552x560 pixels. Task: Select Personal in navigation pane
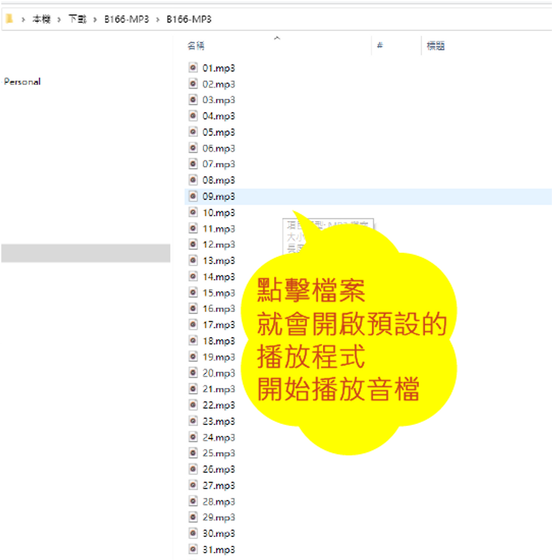point(22,82)
